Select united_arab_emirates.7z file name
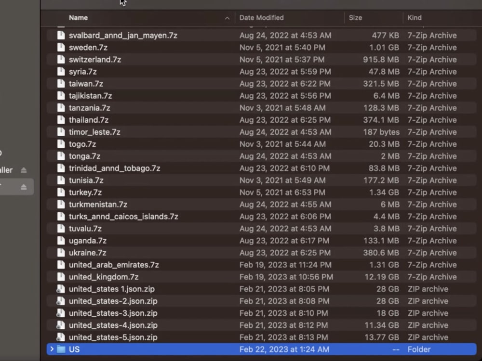This screenshot has width=482, height=361. point(114,265)
